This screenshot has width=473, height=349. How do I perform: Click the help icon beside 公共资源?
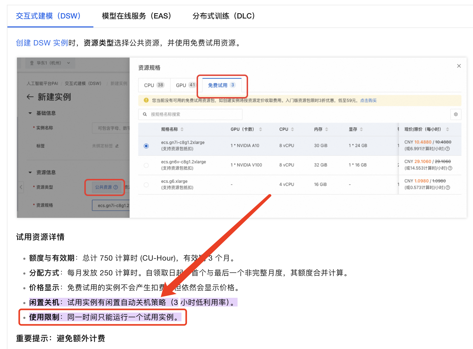(x=116, y=187)
